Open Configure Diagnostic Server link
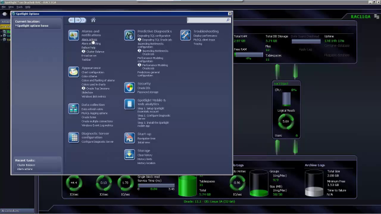Image resolution: width=381 pixels, height=214 pixels. 98,141
